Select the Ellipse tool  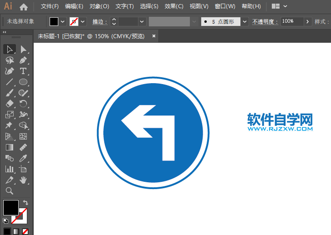point(23,82)
